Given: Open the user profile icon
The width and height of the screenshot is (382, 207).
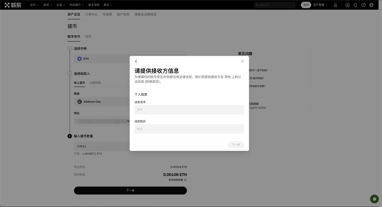Looking at the screenshot, I should (x=335, y=5).
